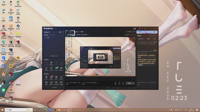Expand the 更多功能 section
The width and height of the screenshot is (200, 112).
54,88
